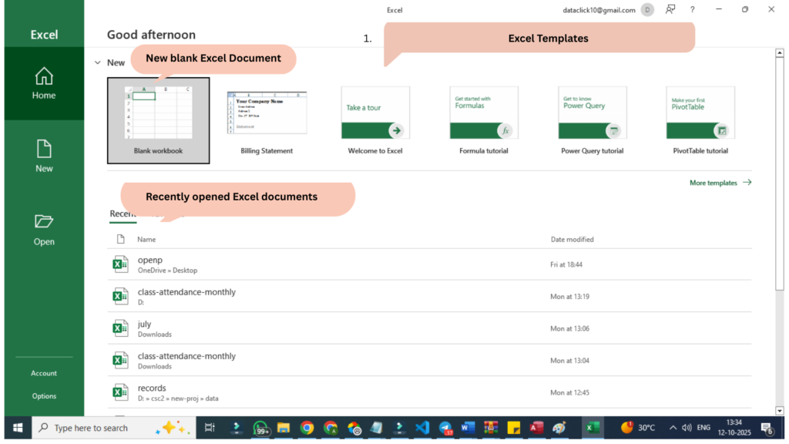Show hidden system tray icons
Screen dimensions: 789x444
pyautogui.click(x=673, y=428)
